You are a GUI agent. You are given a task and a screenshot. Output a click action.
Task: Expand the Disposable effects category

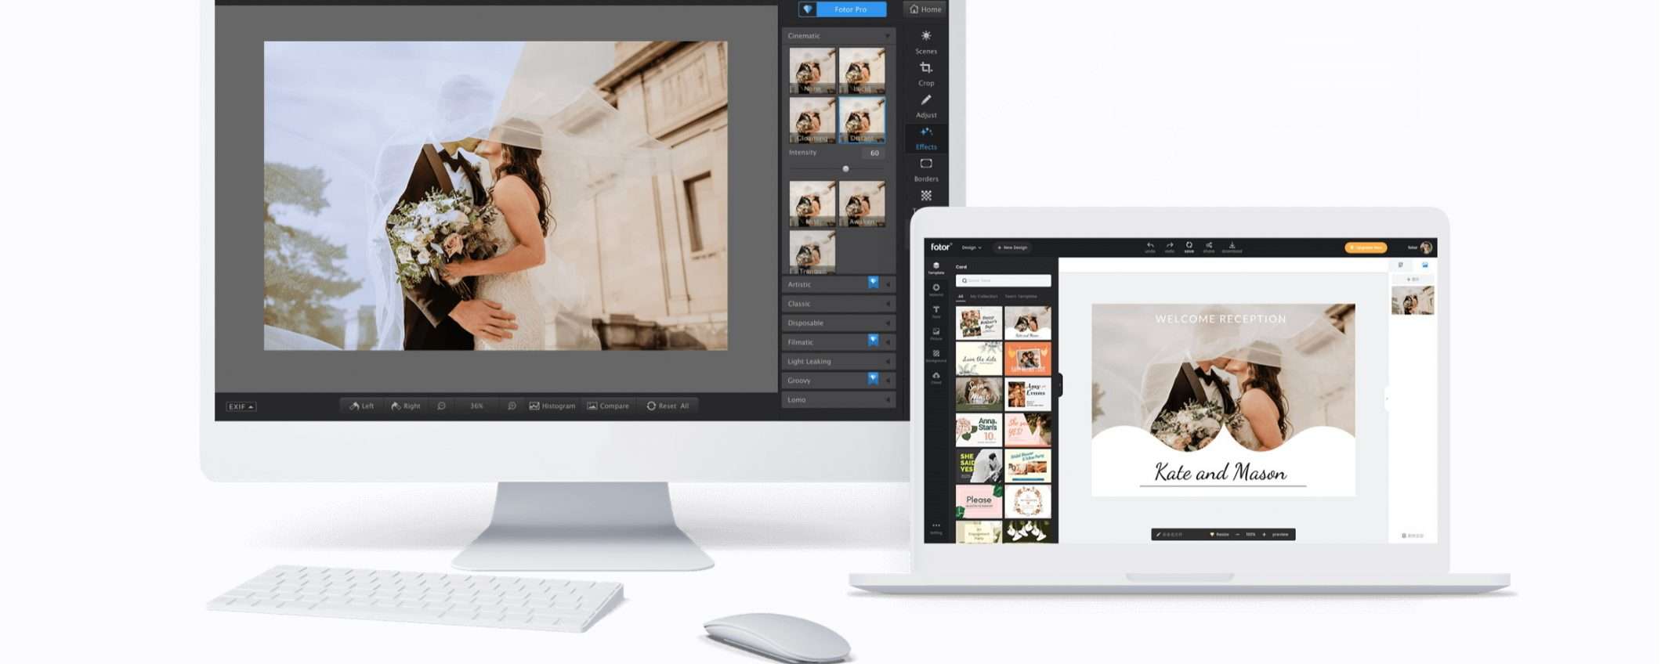(x=838, y=323)
